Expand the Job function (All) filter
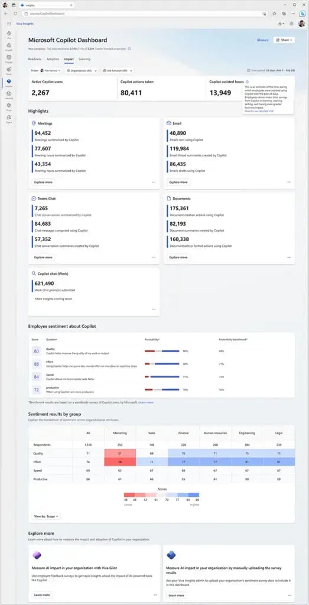 pos(117,71)
